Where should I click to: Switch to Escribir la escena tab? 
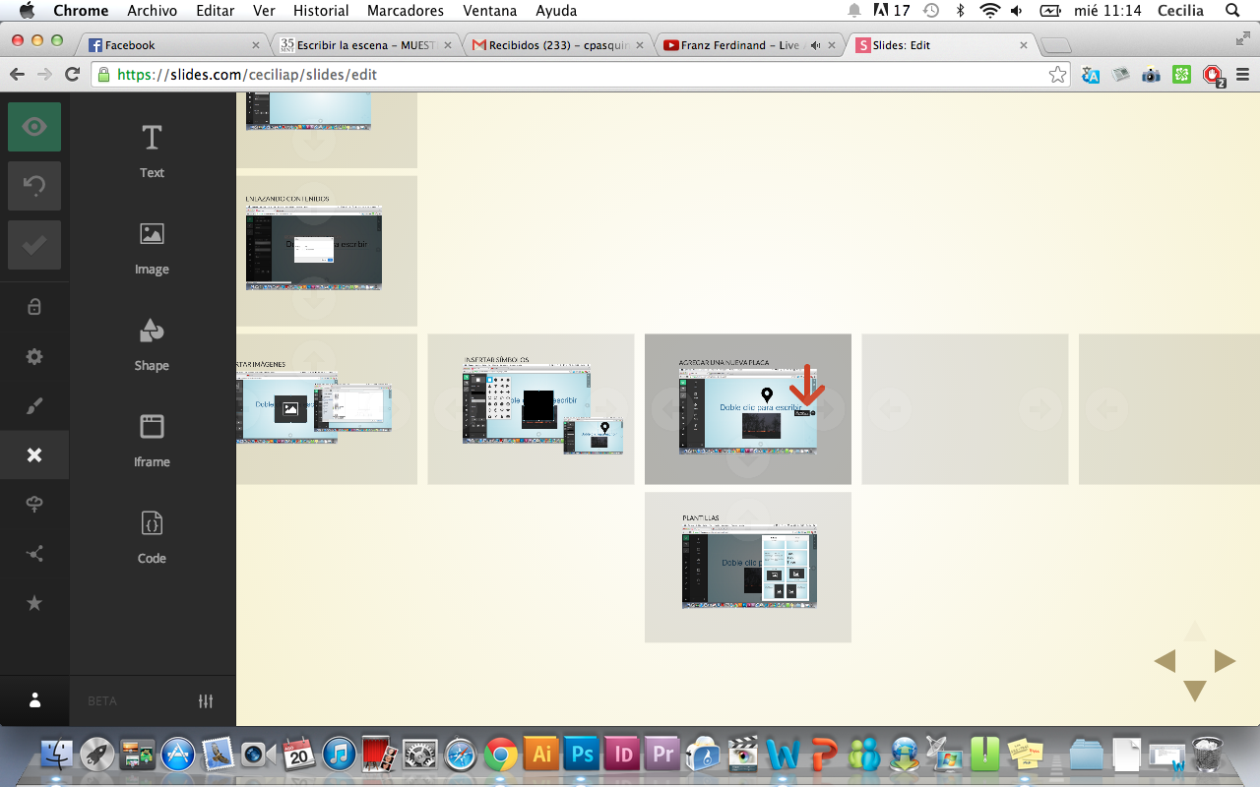[x=364, y=45]
